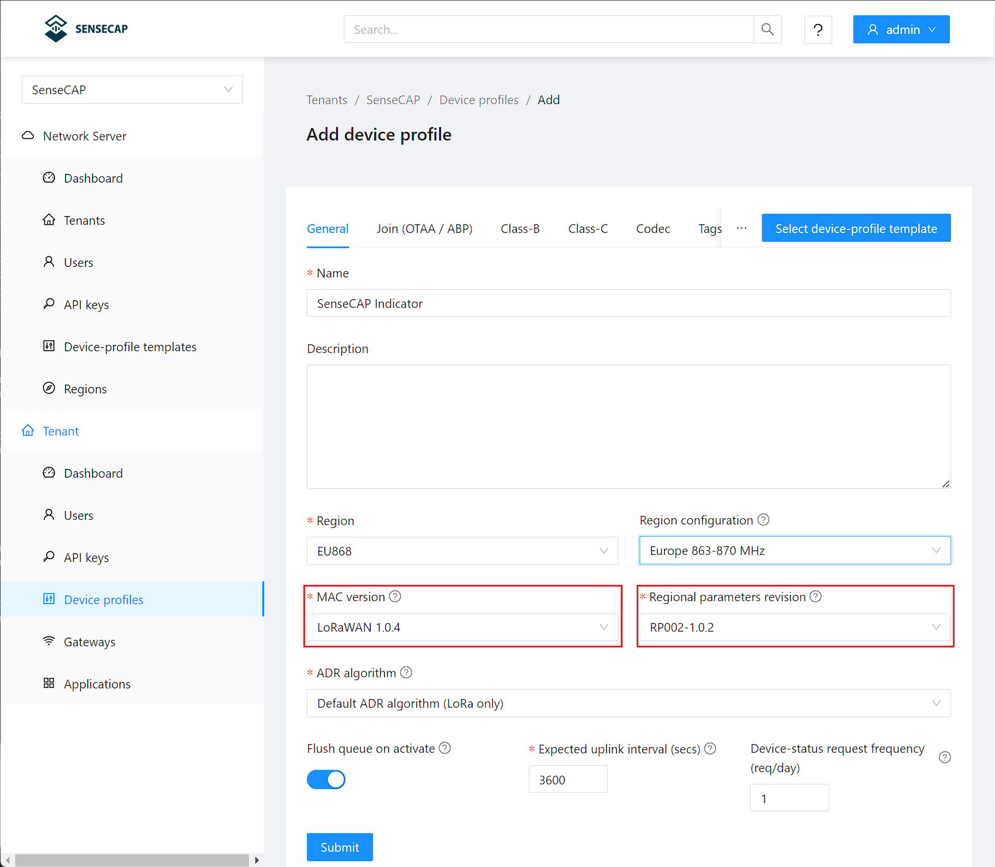
Task: Switch to the Class-C tab
Action: (x=588, y=229)
